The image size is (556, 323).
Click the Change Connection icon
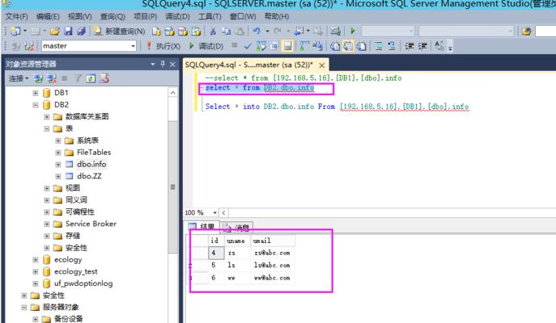coord(29,46)
